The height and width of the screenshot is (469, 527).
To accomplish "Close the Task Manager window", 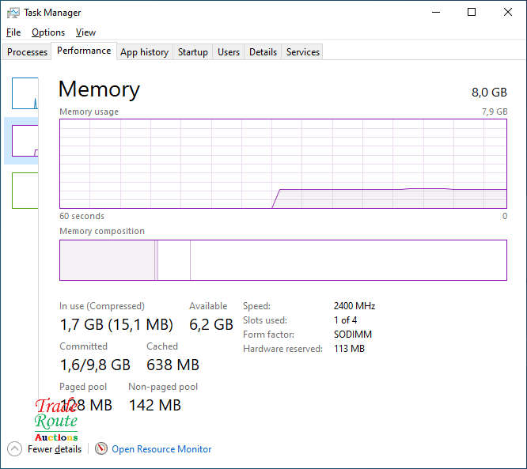I will [x=508, y=13].
